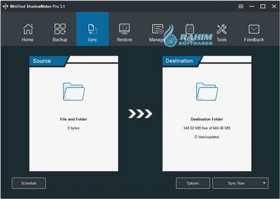Click the 'Destination Folder' text
This screenshot has height=199, width=280.
[x=207, y=119]
